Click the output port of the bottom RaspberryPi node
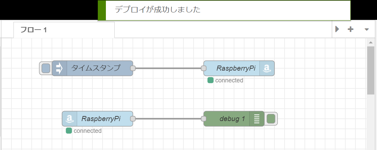The image size is (377, 150). (x=133, y=119)
